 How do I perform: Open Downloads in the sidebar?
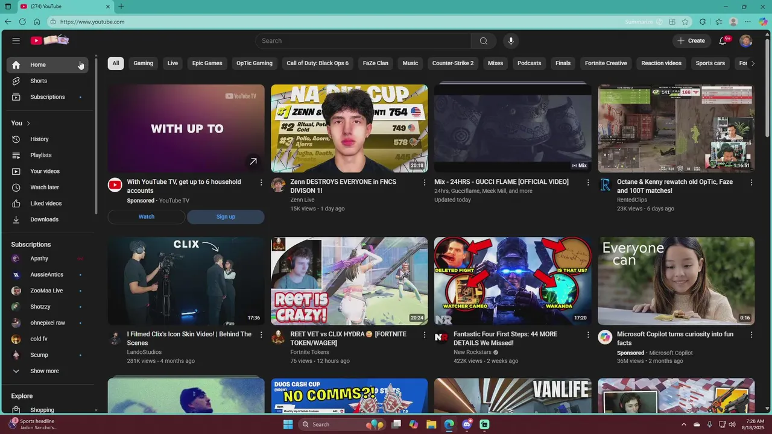tap(47, 219)
